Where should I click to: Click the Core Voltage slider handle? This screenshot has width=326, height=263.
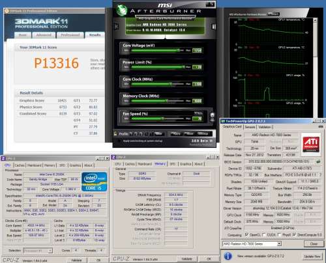click(179, 50)
